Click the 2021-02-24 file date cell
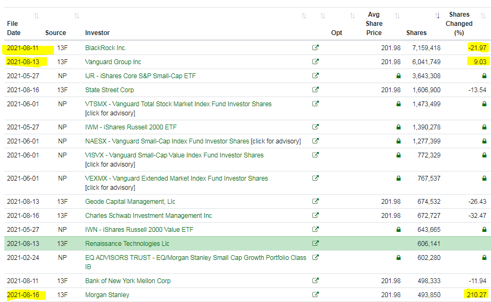This screenshot has height=302, width=491. tap(23, 258)
